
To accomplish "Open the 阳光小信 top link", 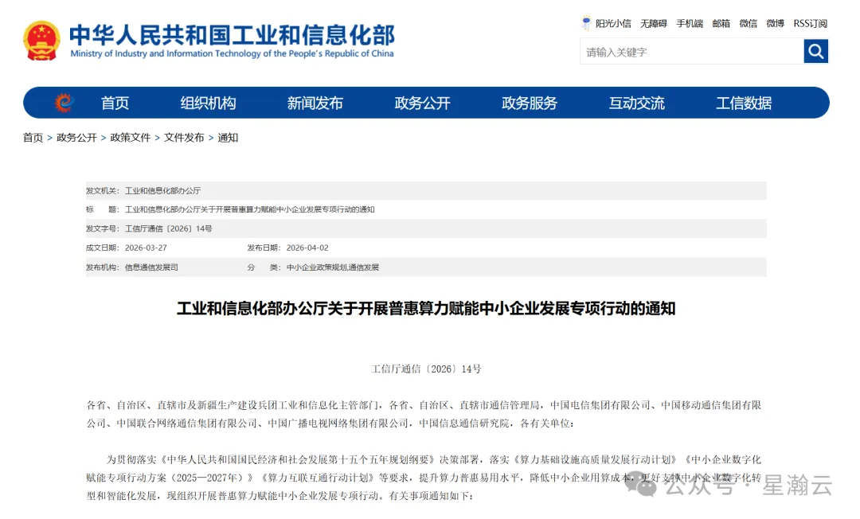I will [613, 24].
